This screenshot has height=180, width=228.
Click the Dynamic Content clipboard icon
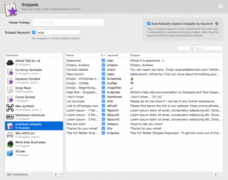pyautogui.click(x=10, y=81)
